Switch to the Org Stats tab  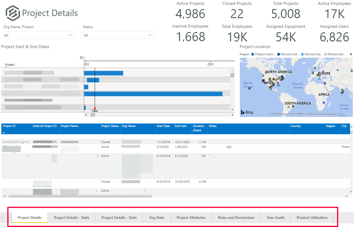point(157,218)
